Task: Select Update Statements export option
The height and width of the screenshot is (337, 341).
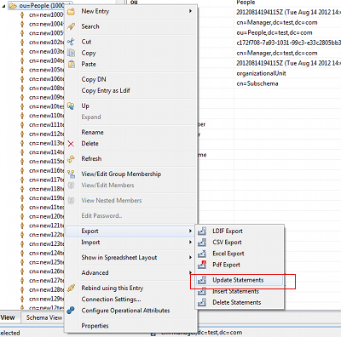Action: click(238, 280)
